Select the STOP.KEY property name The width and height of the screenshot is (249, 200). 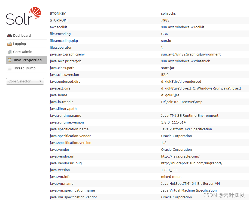click(x=58, y=14)
